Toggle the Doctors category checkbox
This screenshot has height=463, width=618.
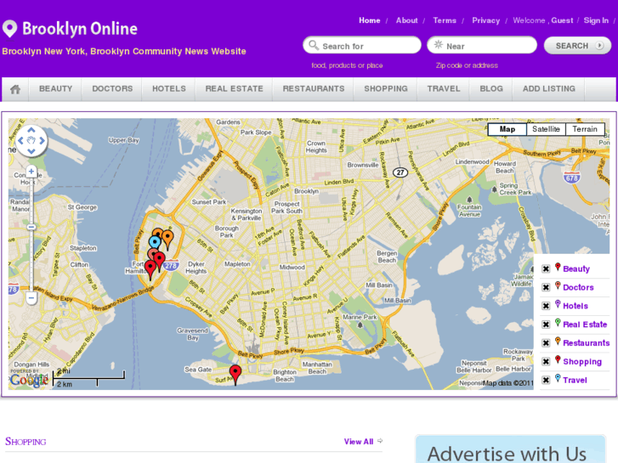click(x=546, y=287)
